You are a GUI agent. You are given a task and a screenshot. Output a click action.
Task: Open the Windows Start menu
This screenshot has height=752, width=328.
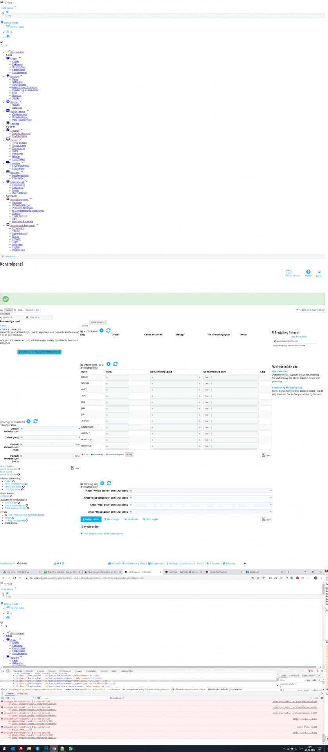pyautogui.click(x=4, y=748)
